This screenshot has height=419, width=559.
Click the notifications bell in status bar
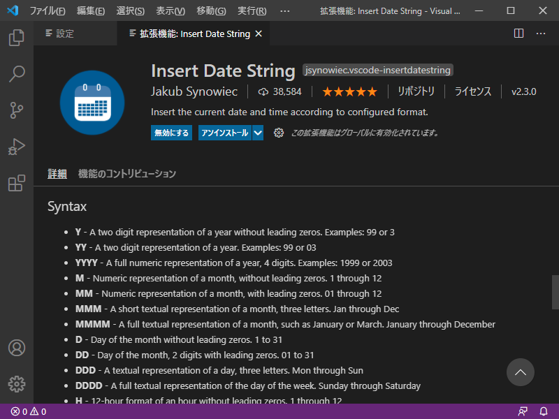543,411
